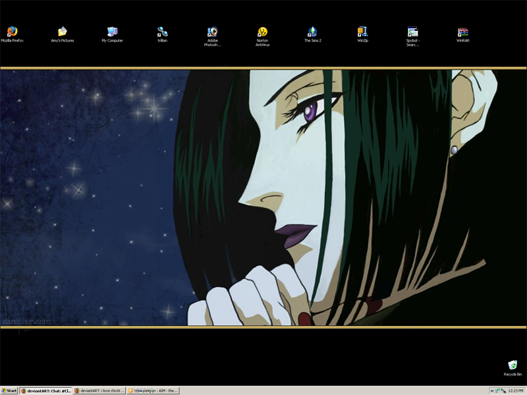The height and width of the screenshot is (395, 527).
Task: Switch to the AIM conversation taskbar button
Action: (153, 390)
